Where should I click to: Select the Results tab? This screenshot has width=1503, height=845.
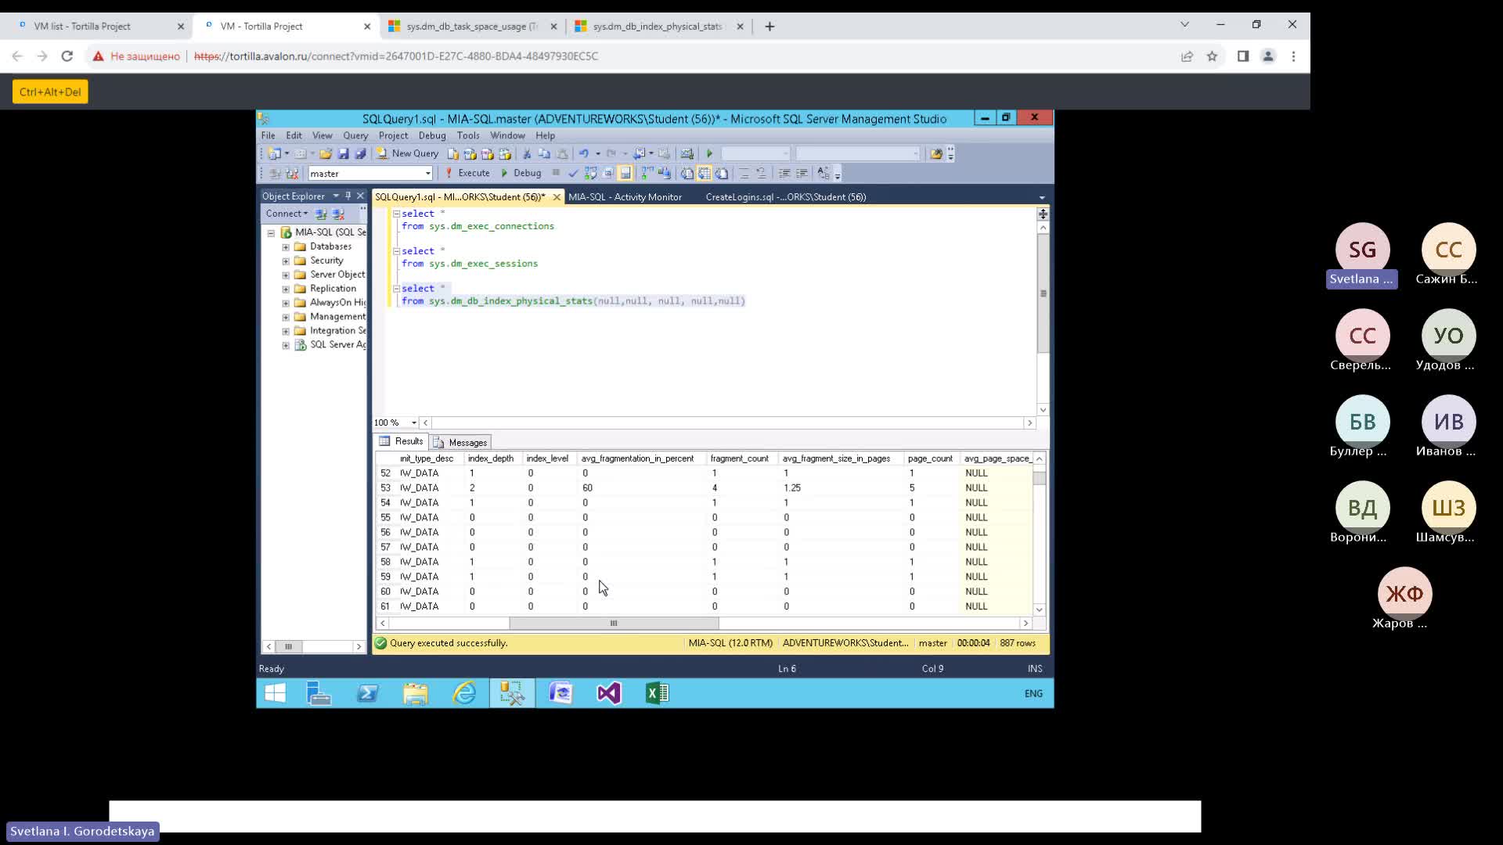click(x=401, y=441)
